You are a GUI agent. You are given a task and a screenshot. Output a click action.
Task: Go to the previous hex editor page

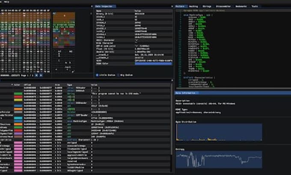(x=36, y=75)
